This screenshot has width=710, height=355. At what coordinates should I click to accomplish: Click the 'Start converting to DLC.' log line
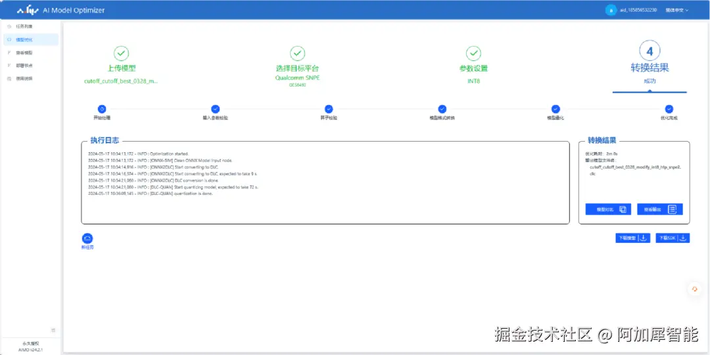click(x=153, y=167)
